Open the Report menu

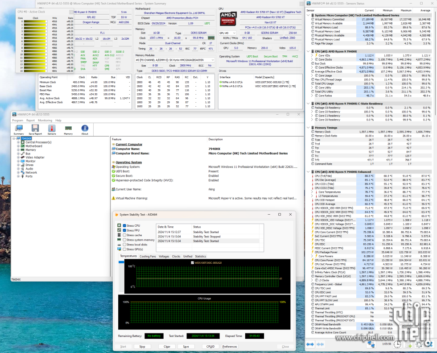click(x=30, y=120)
